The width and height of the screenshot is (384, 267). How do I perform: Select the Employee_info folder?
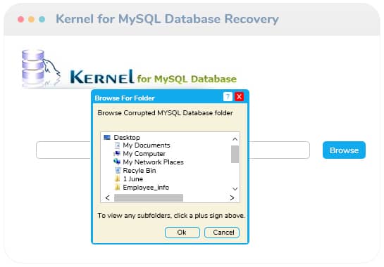click(146, 188)
